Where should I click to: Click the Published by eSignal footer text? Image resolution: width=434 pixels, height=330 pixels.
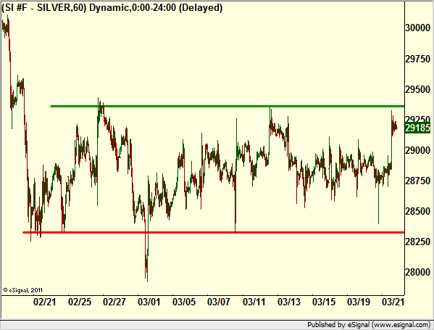click(369, 325)
